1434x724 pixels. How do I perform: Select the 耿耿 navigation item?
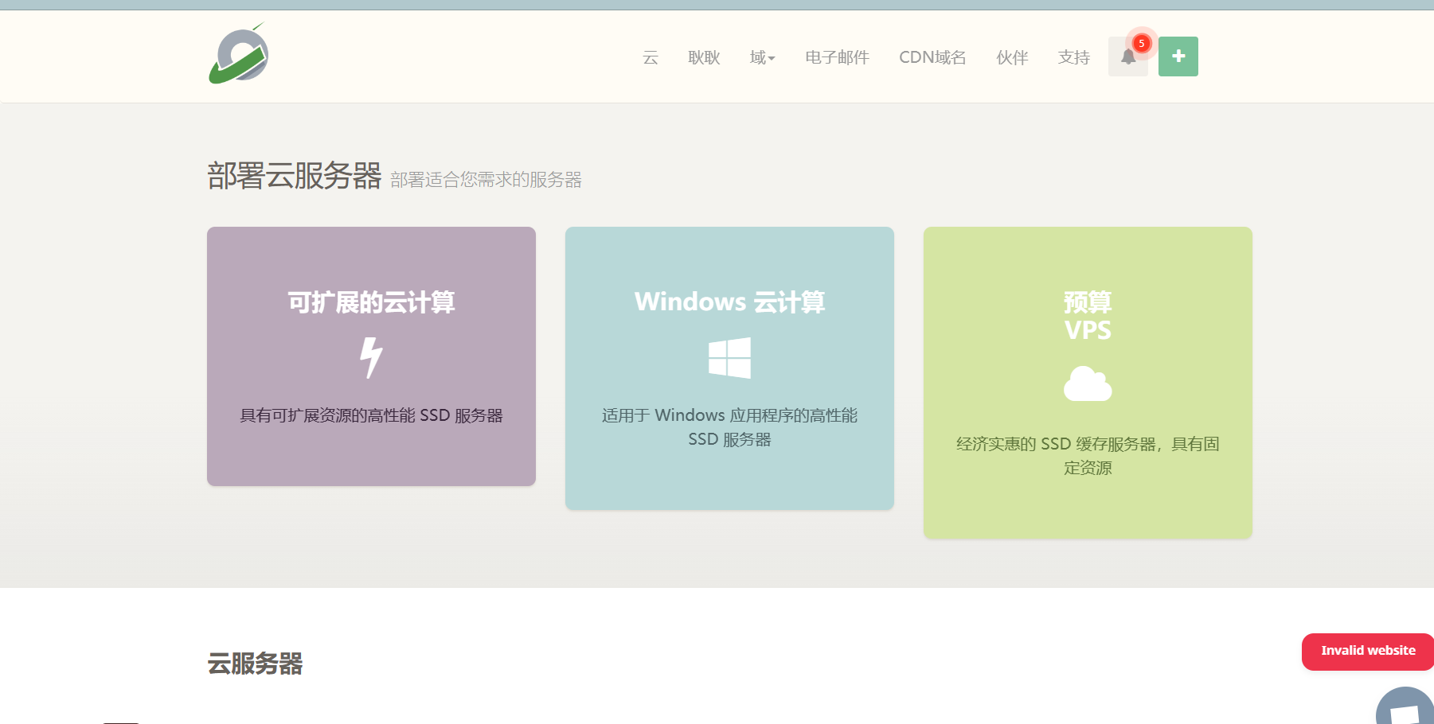pos(704,57)
